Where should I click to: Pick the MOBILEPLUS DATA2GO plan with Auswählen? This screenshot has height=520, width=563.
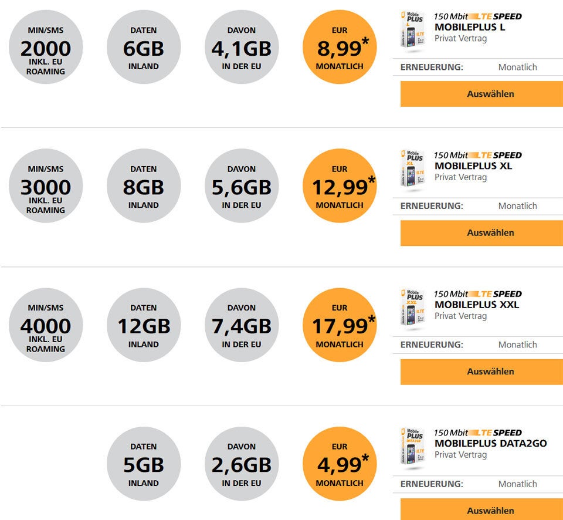481,509
